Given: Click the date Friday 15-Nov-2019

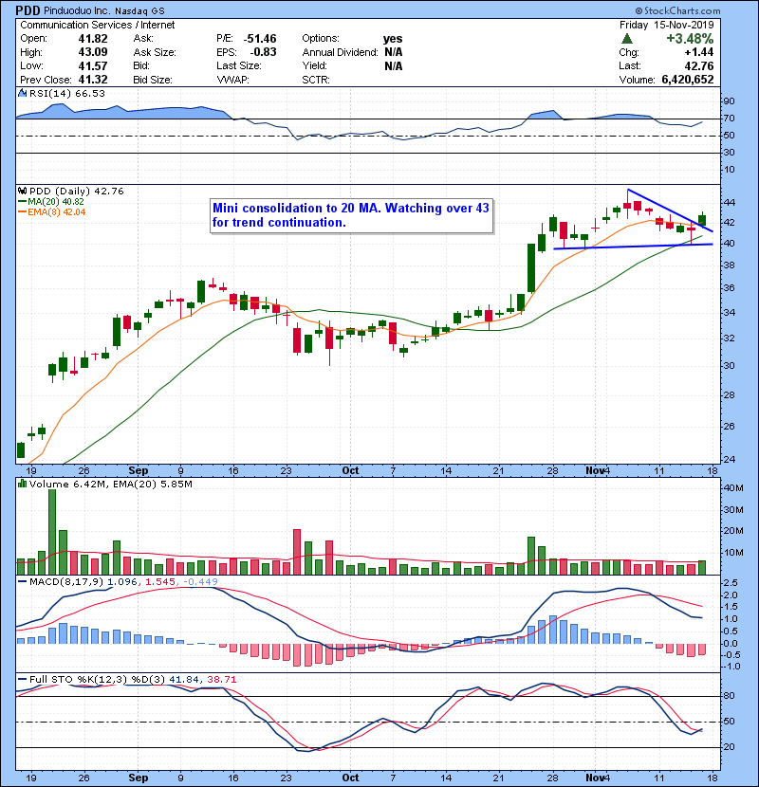Looking at the screenshot, I should [x=667, y=25].
